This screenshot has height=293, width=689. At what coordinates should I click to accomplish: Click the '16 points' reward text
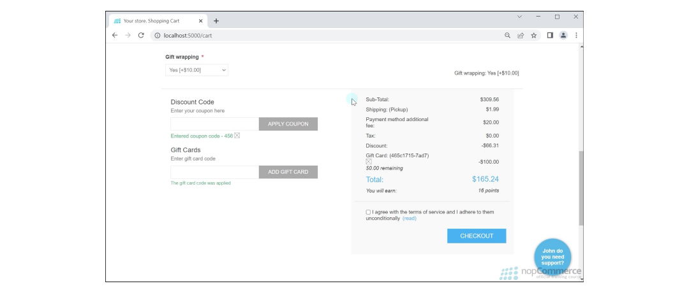point(489,190)
